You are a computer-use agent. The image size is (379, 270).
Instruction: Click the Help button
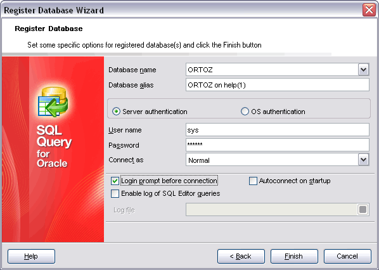pos(32,256)
